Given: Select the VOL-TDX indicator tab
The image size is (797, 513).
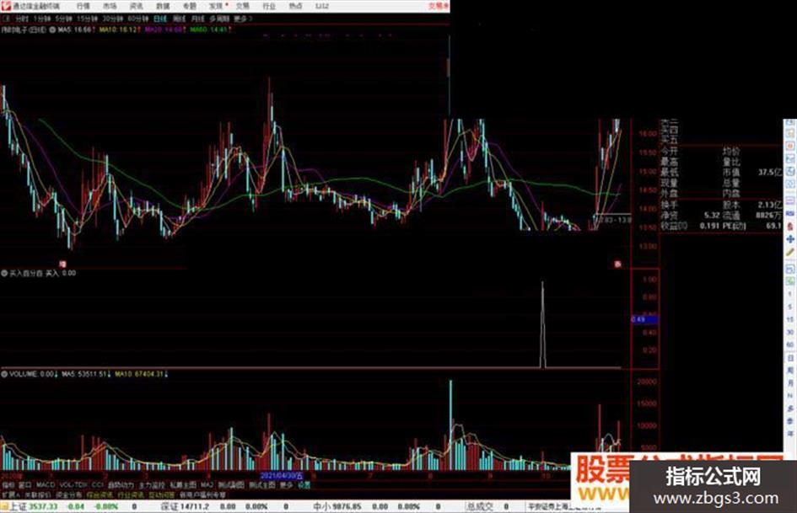Looking at the screenshot, I should click(73, 485).
